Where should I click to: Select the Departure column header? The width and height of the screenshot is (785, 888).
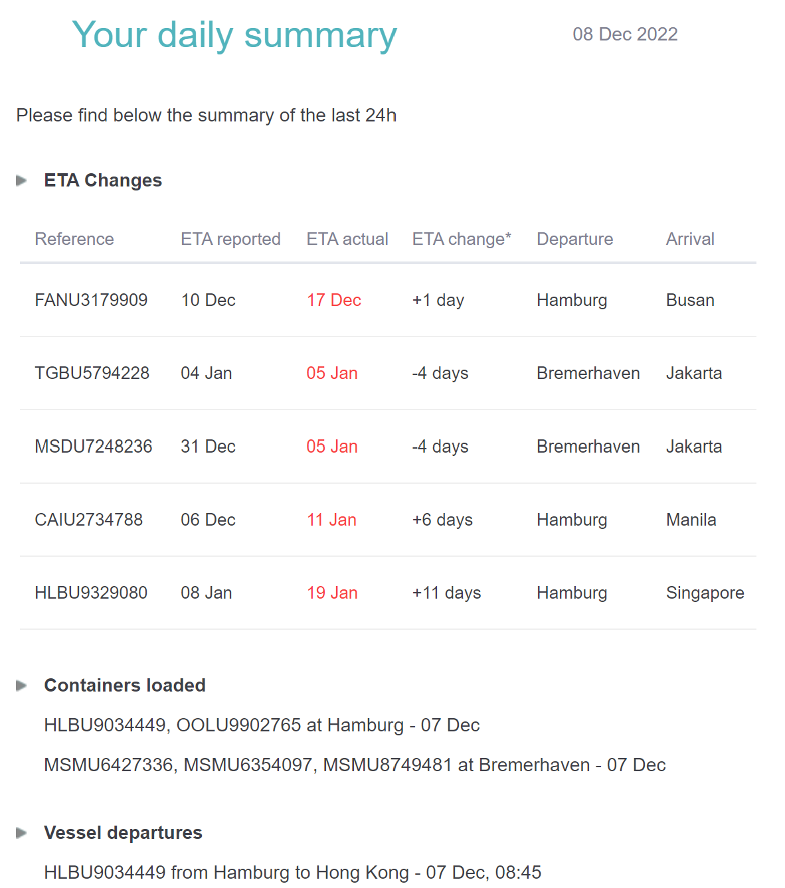click(x=574, y=239)
